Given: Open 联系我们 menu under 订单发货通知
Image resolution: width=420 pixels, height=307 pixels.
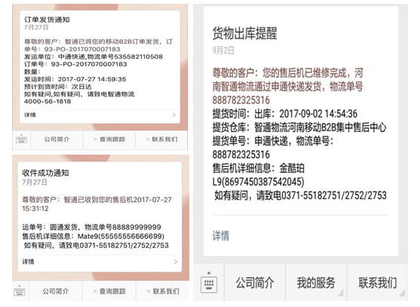Looking at the screenshot, I should pyautogui.click(x=161, y=140).
